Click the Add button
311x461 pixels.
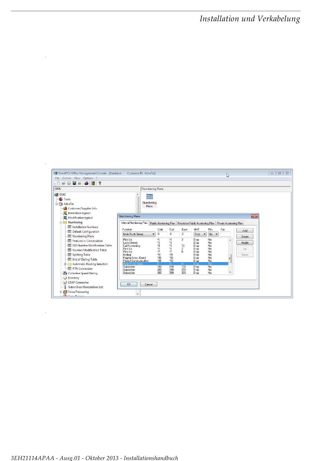click(245, 231)
